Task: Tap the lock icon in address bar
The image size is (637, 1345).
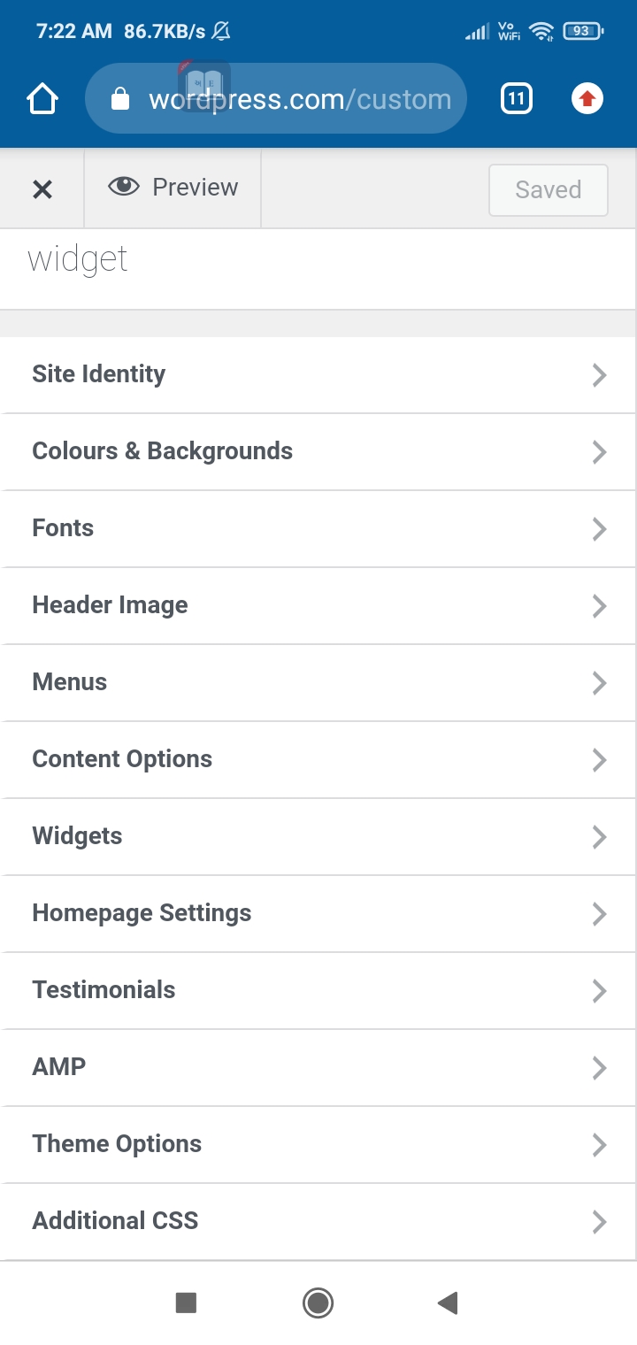Action: 120,99
